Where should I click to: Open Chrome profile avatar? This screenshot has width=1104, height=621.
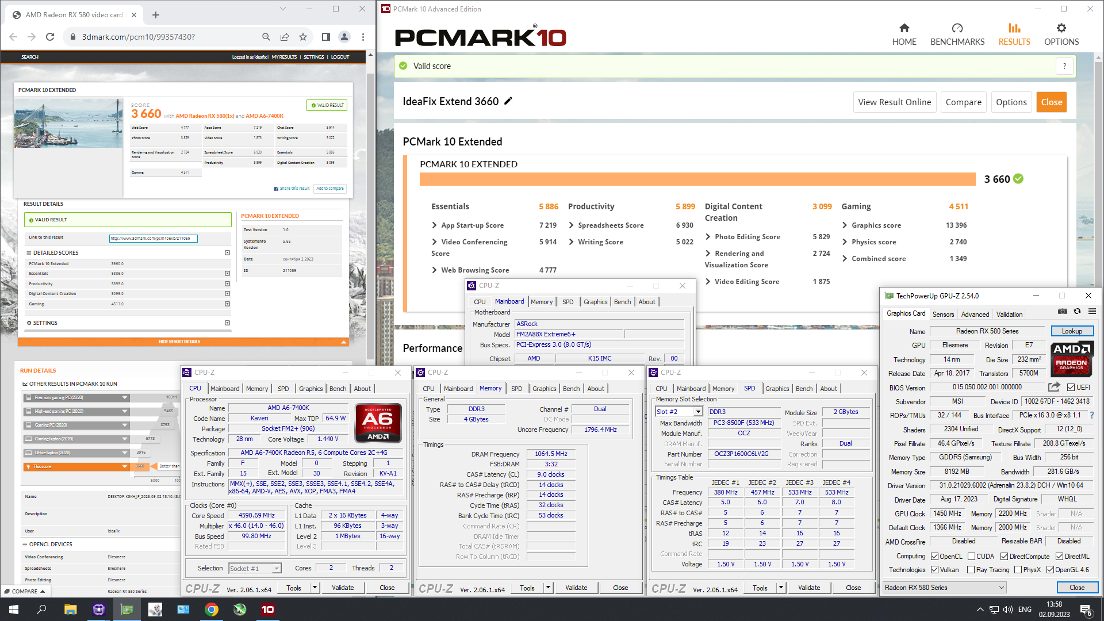click(x=344, y=37)
